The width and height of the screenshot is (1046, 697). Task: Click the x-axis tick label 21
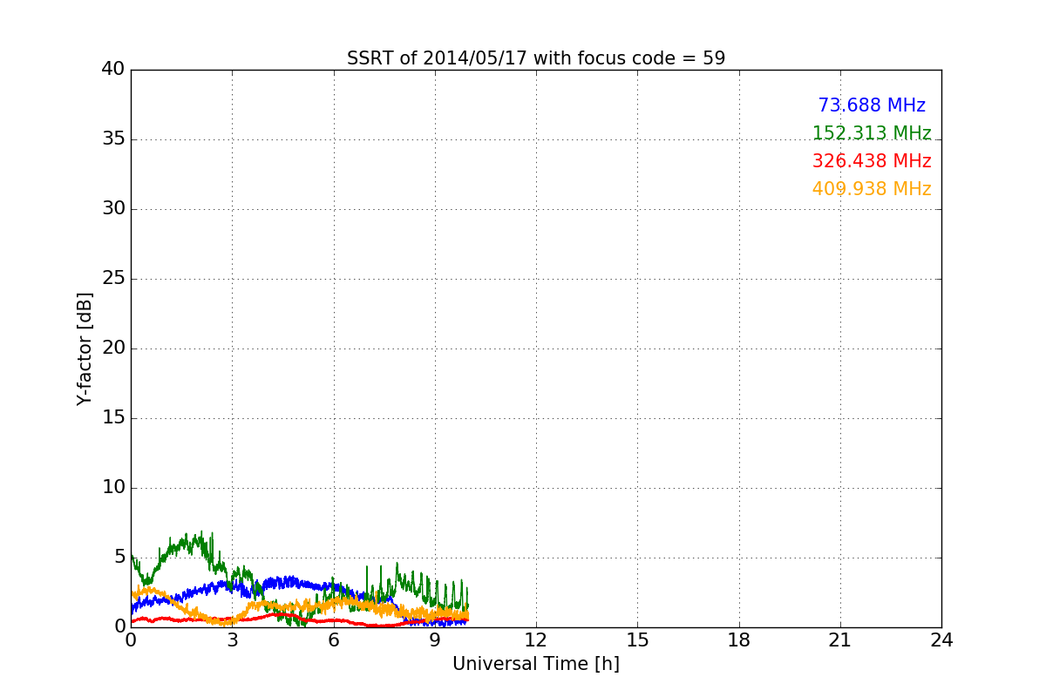pos(840,640)
